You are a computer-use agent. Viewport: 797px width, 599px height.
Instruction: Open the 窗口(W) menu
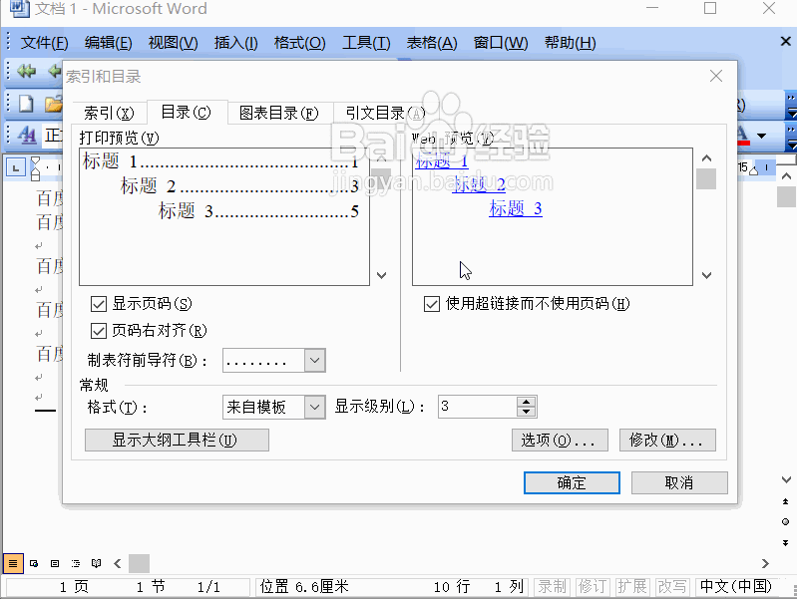[501, 42]
